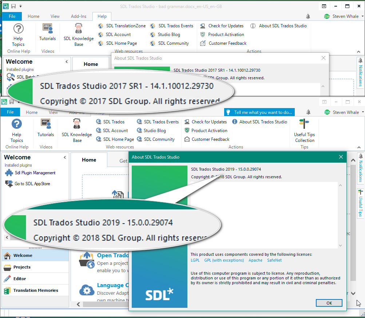
Task: Collapse the Studio 2019 ribbon
Action: [359, 147]
